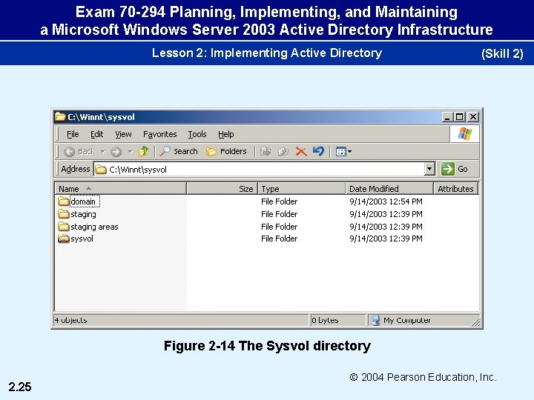Click the 'staging areas' folder name
Screen dimensions: 534x400
[x=94, y=227]
